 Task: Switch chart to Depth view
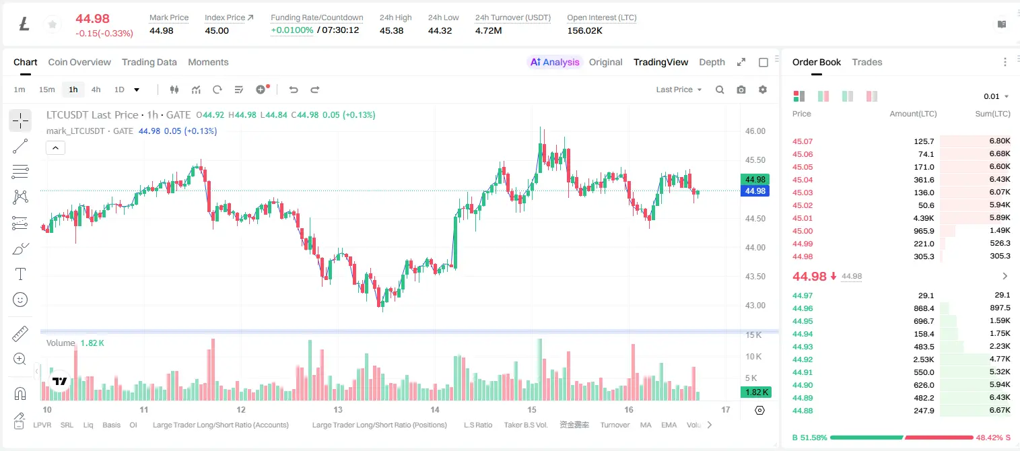click(x=712, y=62)
